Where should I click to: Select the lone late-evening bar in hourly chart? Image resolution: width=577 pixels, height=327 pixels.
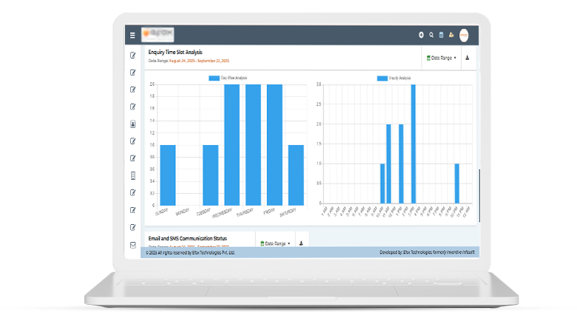click(456, 183)
